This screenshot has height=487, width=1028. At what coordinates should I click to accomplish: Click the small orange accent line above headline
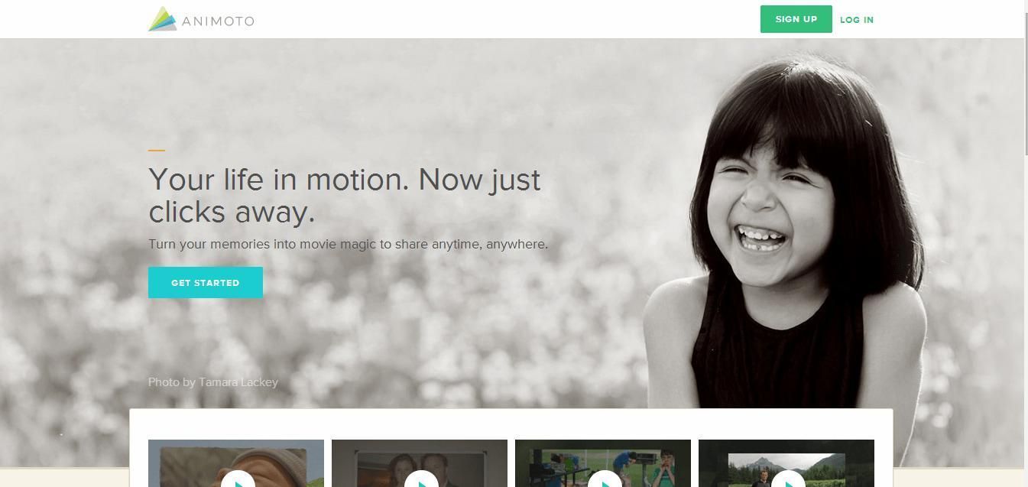[x=156, y=151]
